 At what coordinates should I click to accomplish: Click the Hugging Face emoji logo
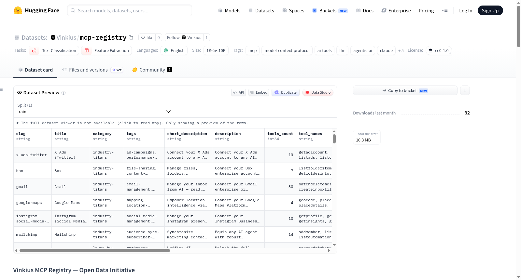point(18,10)
